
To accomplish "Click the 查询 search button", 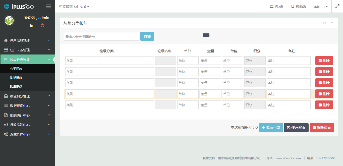I will [147, 37].
